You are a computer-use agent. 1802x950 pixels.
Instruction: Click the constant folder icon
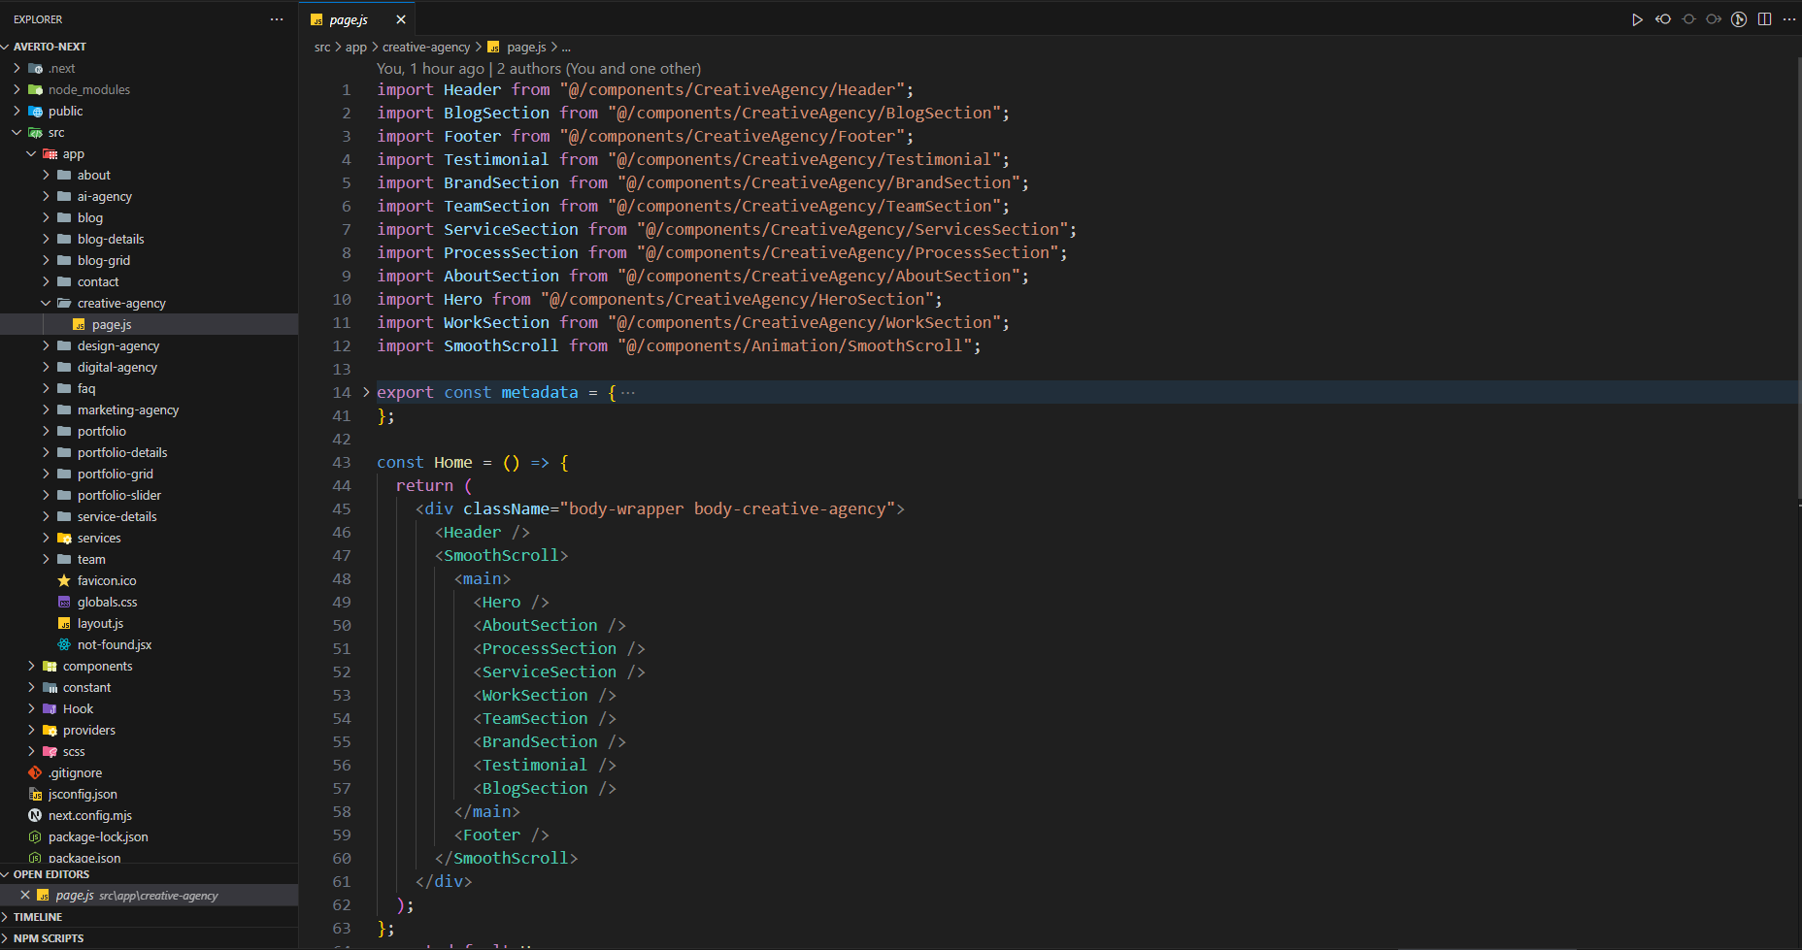[50, 687]
